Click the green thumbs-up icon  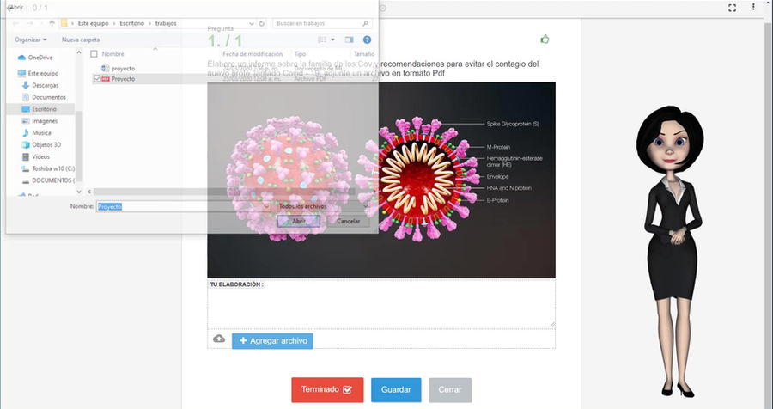[545, 39]
